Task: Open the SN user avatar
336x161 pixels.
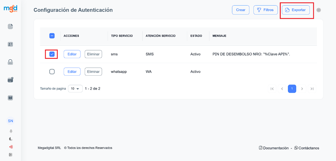Action: pos(10,121)
